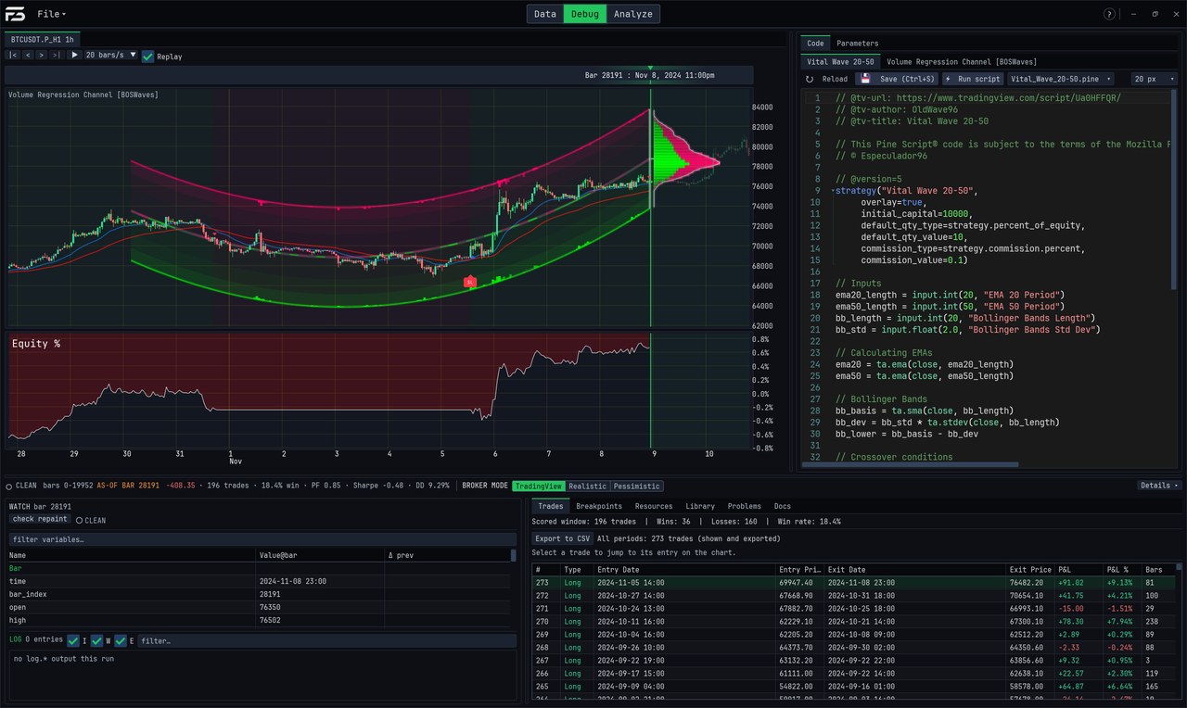Screen dimensions: 1187x708
Task: Click the red SL marker on the chart
Action: tap(470, 281)
